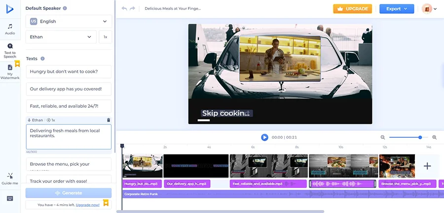Screen dimensions: 444x213
Task: Change 1x speed for the active text
Action: [x=51, y=120]
